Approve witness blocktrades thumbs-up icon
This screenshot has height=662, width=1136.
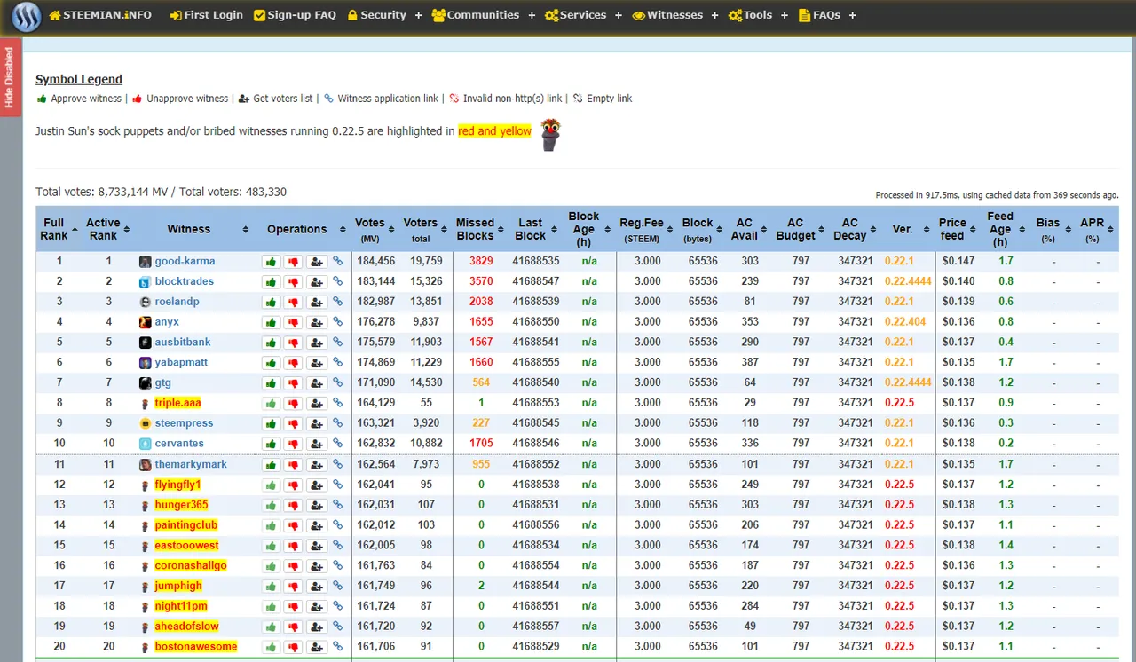coord(270,282)
